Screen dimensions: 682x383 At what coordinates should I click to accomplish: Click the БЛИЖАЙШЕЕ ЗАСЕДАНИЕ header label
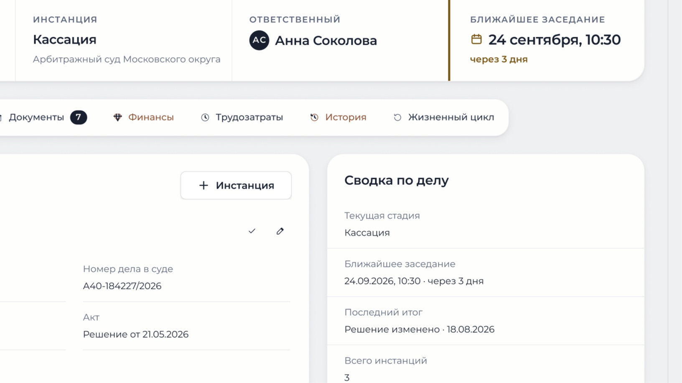point(538,20)
